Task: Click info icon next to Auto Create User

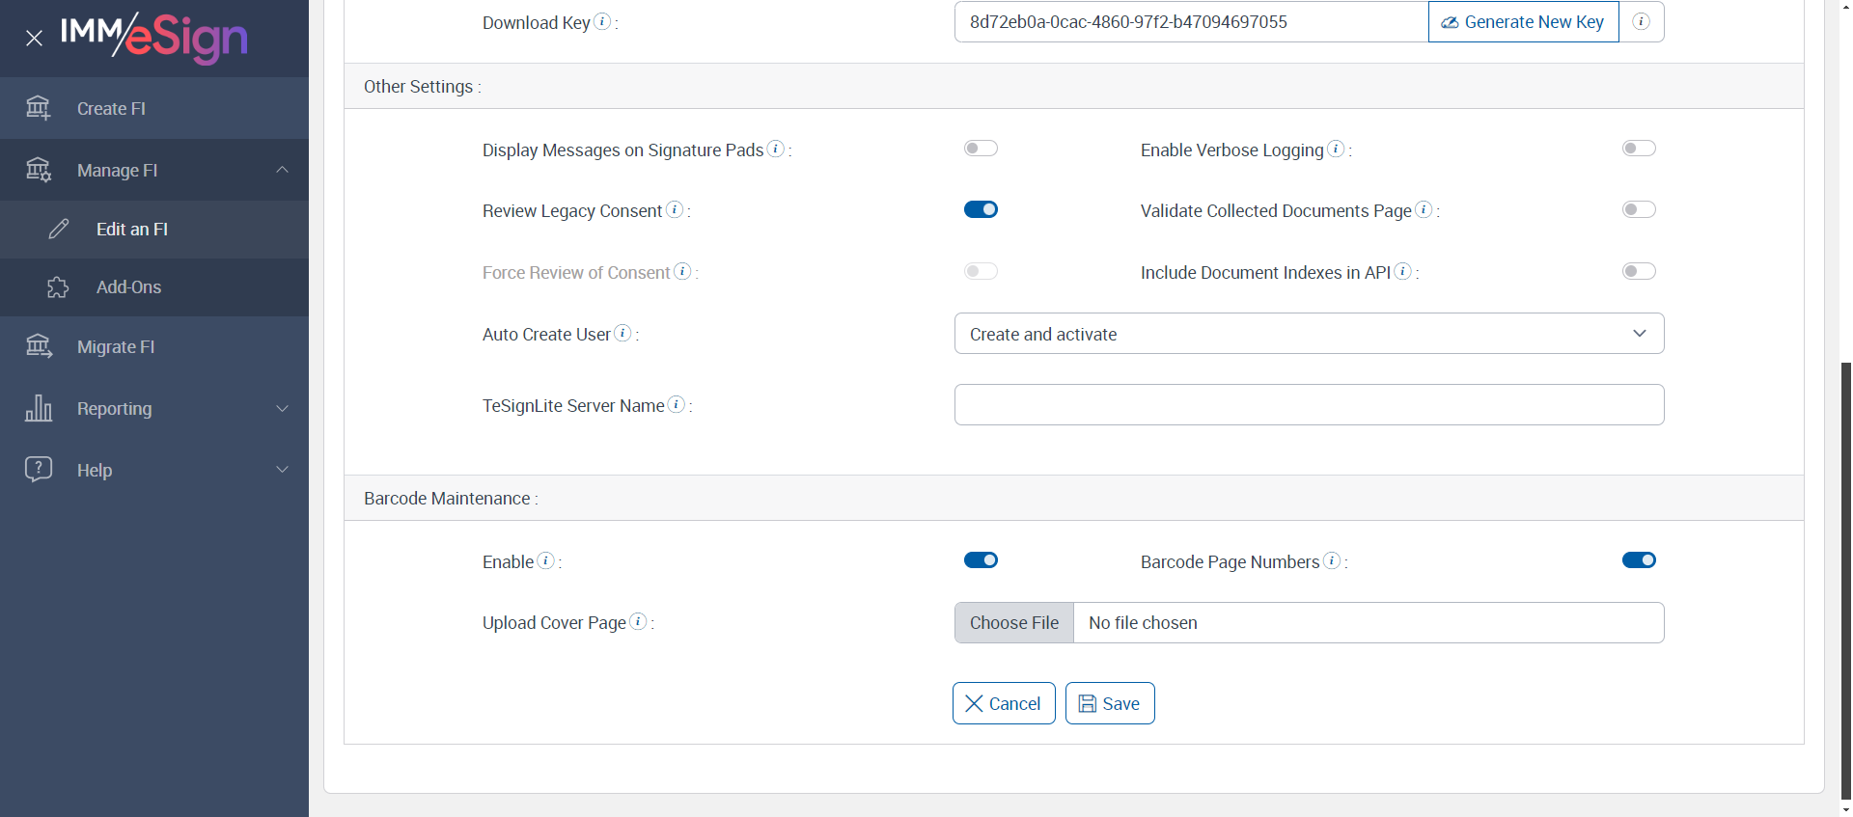Action: (623, 333)
